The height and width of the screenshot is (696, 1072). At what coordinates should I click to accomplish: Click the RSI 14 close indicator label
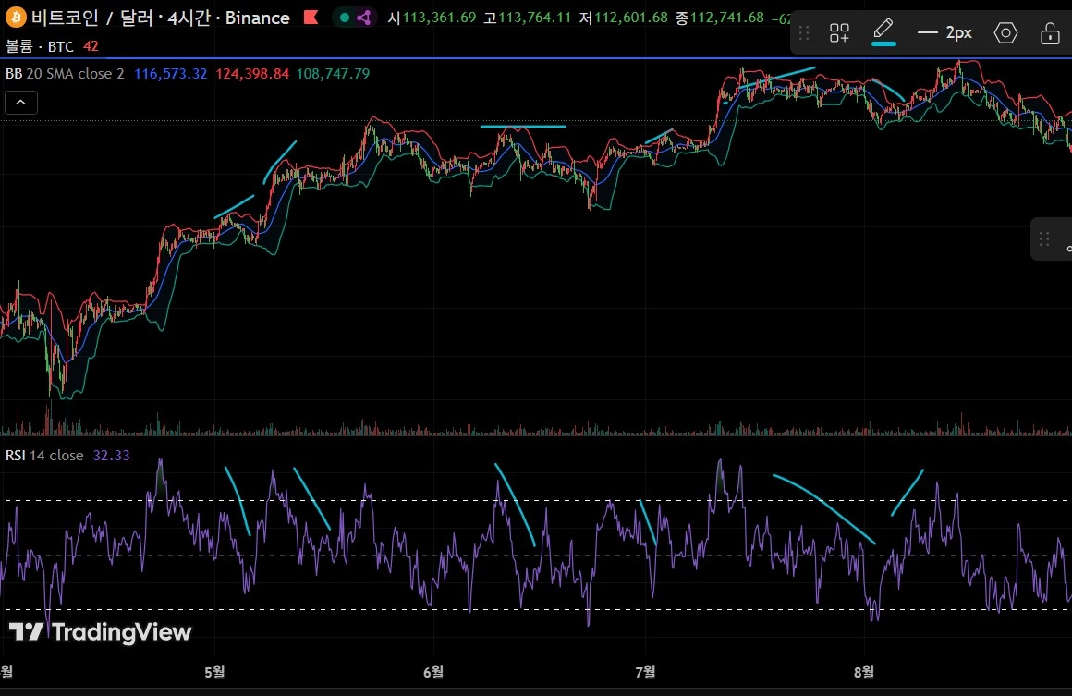(44, 456)
